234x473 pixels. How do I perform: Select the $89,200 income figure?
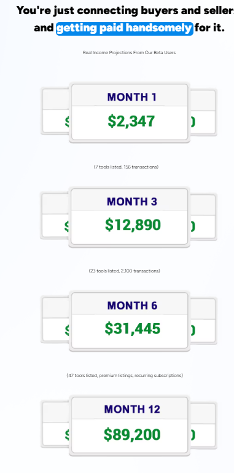pyautogui.click(x=132, y=435)
